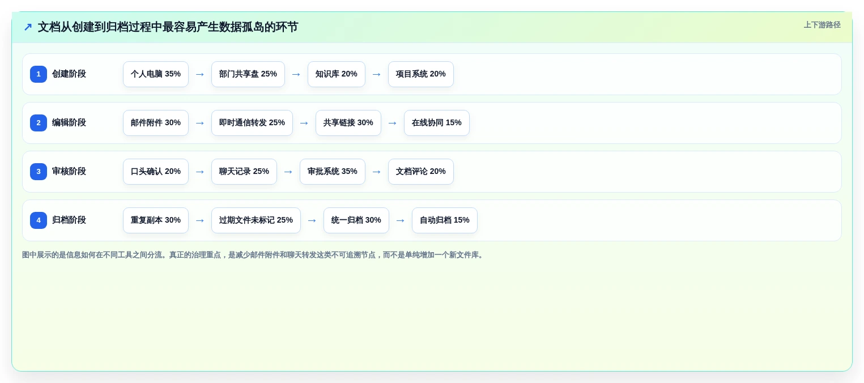Click the footnote text about 治理重点
Viewport: 864px width, 383px height.
click(x=254, y=255)
